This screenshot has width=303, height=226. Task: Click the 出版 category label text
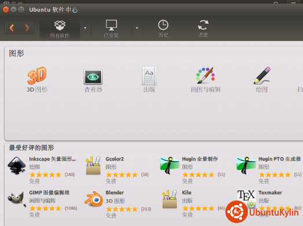149,89
